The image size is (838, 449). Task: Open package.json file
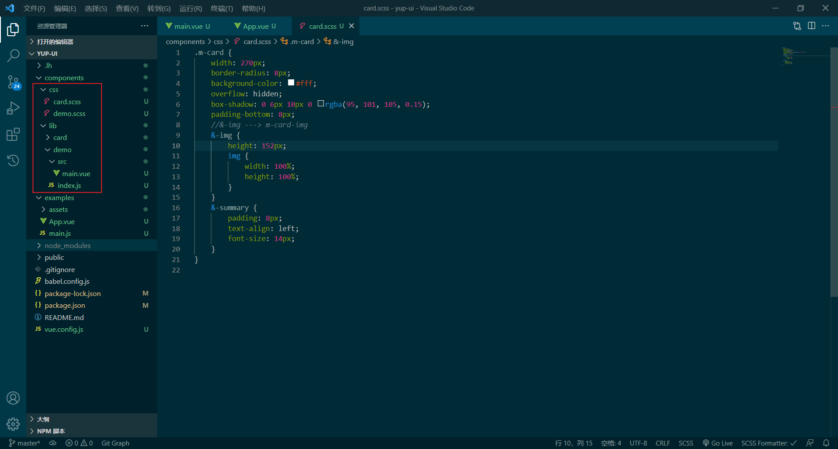point(92,305)
